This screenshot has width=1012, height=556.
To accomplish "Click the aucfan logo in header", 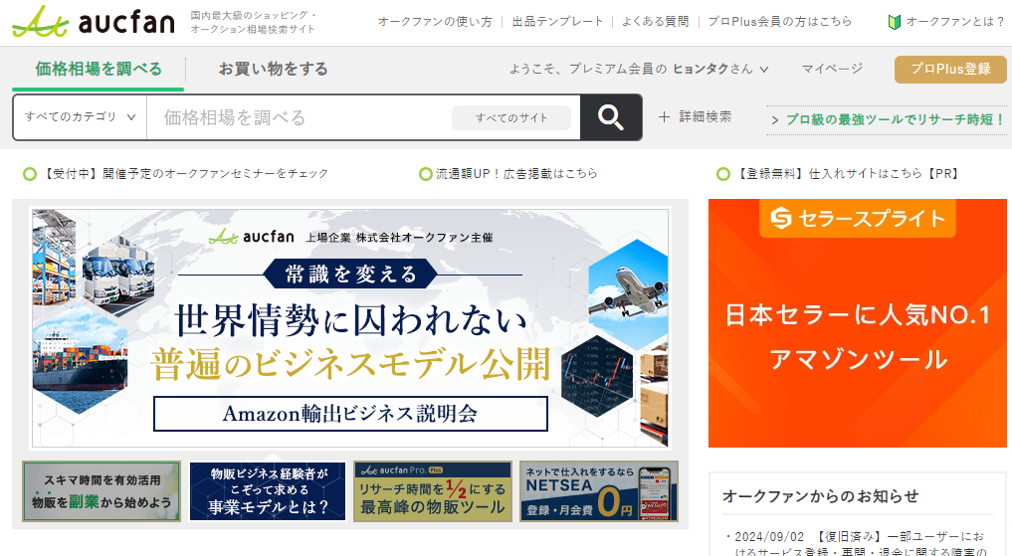I will [94, 21].
